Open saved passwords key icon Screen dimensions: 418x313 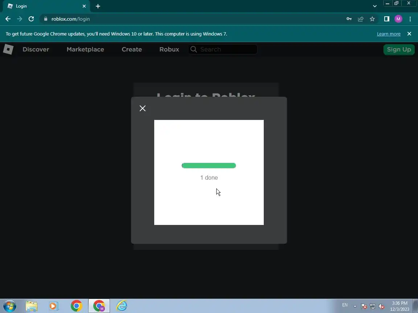tap(349, 19)
